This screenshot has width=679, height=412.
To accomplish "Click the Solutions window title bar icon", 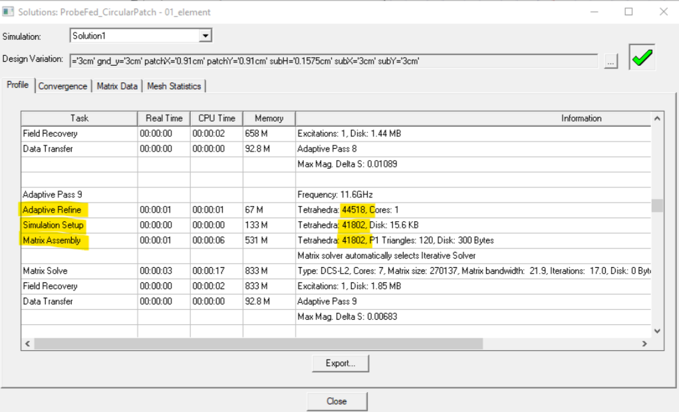I will tap(7, 11).
